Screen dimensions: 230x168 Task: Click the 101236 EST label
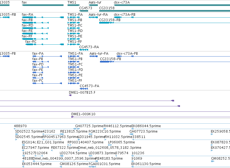pos(138,153)
